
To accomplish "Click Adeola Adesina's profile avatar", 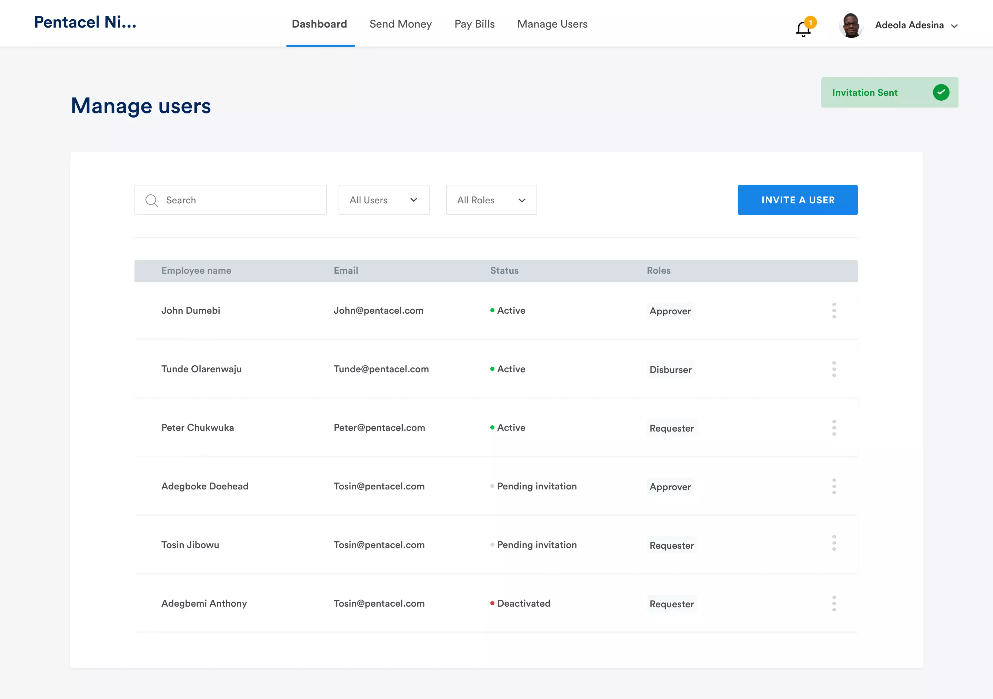I will coord(851,26).
